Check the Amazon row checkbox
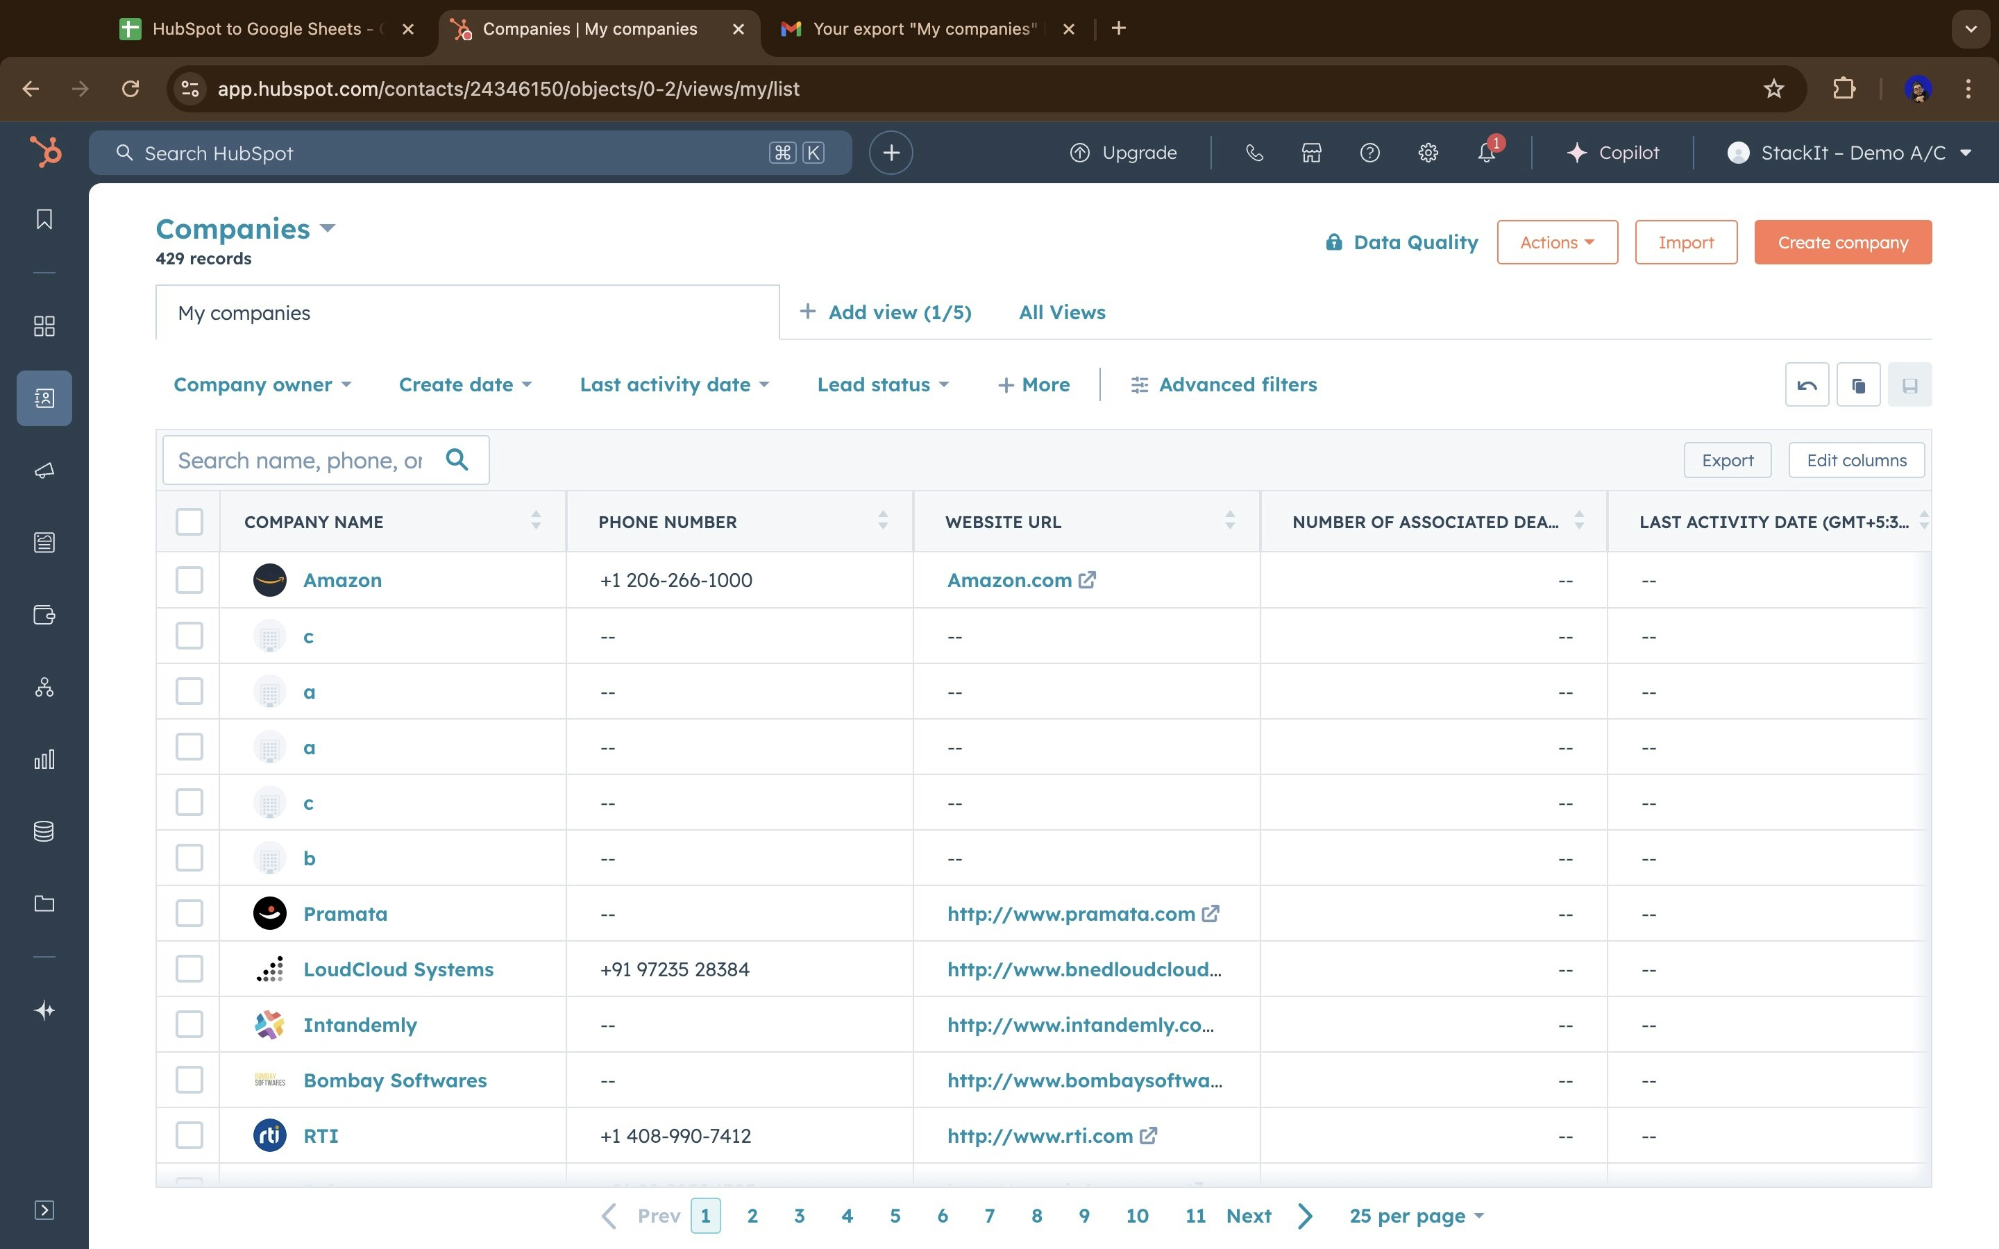Viewport: 1999px width, 1249px height. [189, 580]
